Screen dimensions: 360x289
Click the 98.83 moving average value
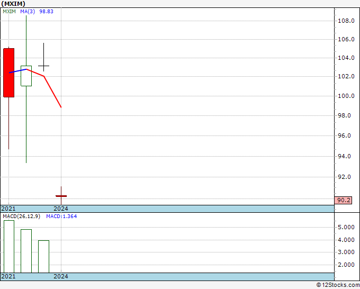[46, 11]
